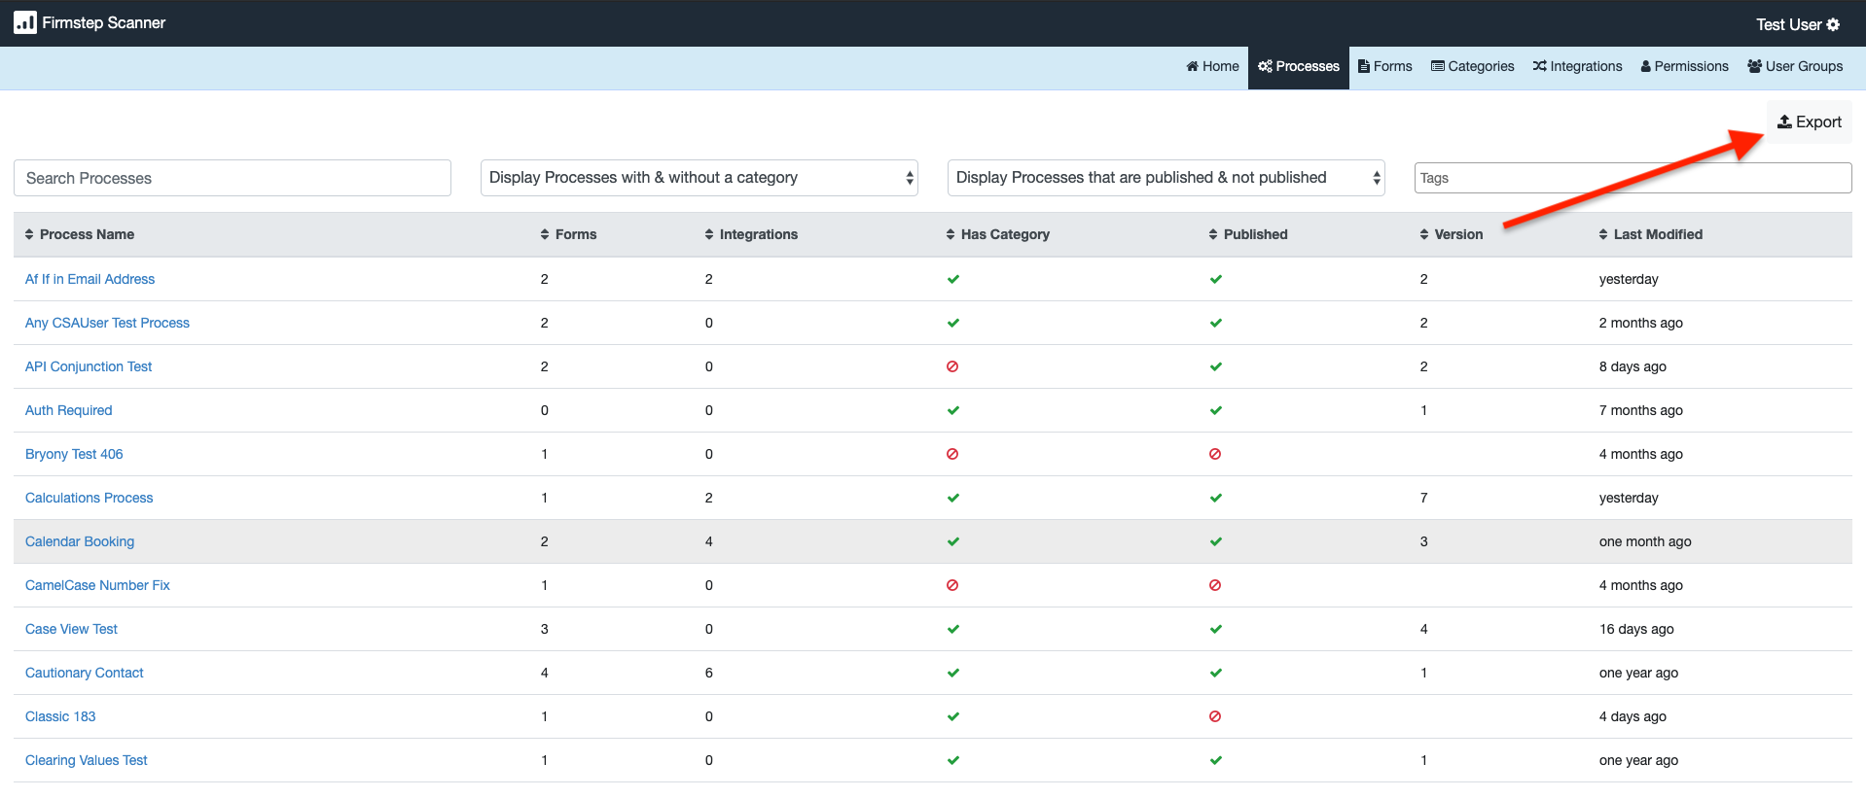Click Has Category checkmark for Calendar Booking
Screen dimensions: 1866x798
point(953,541)
